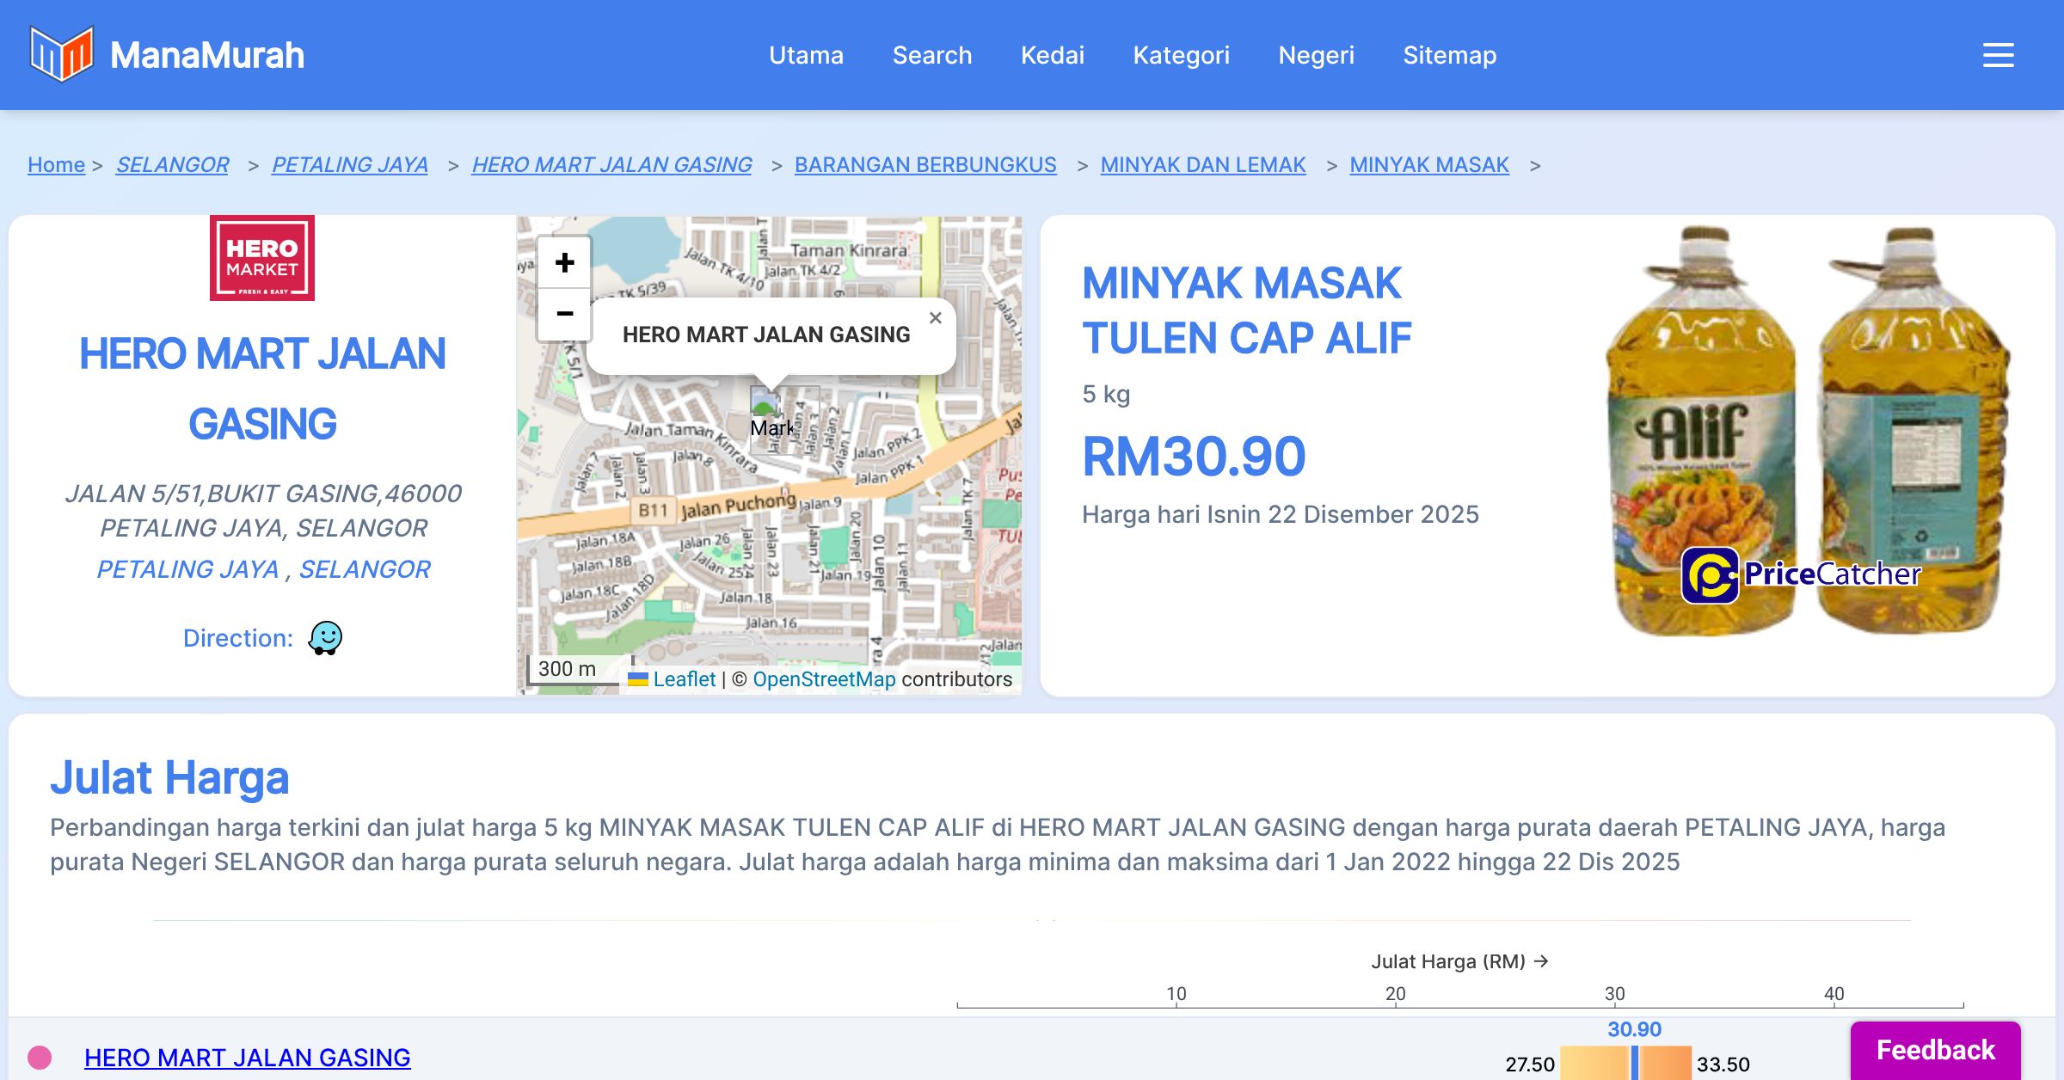Follow the SELANGOR breadcrumb link

coord(172,164)
